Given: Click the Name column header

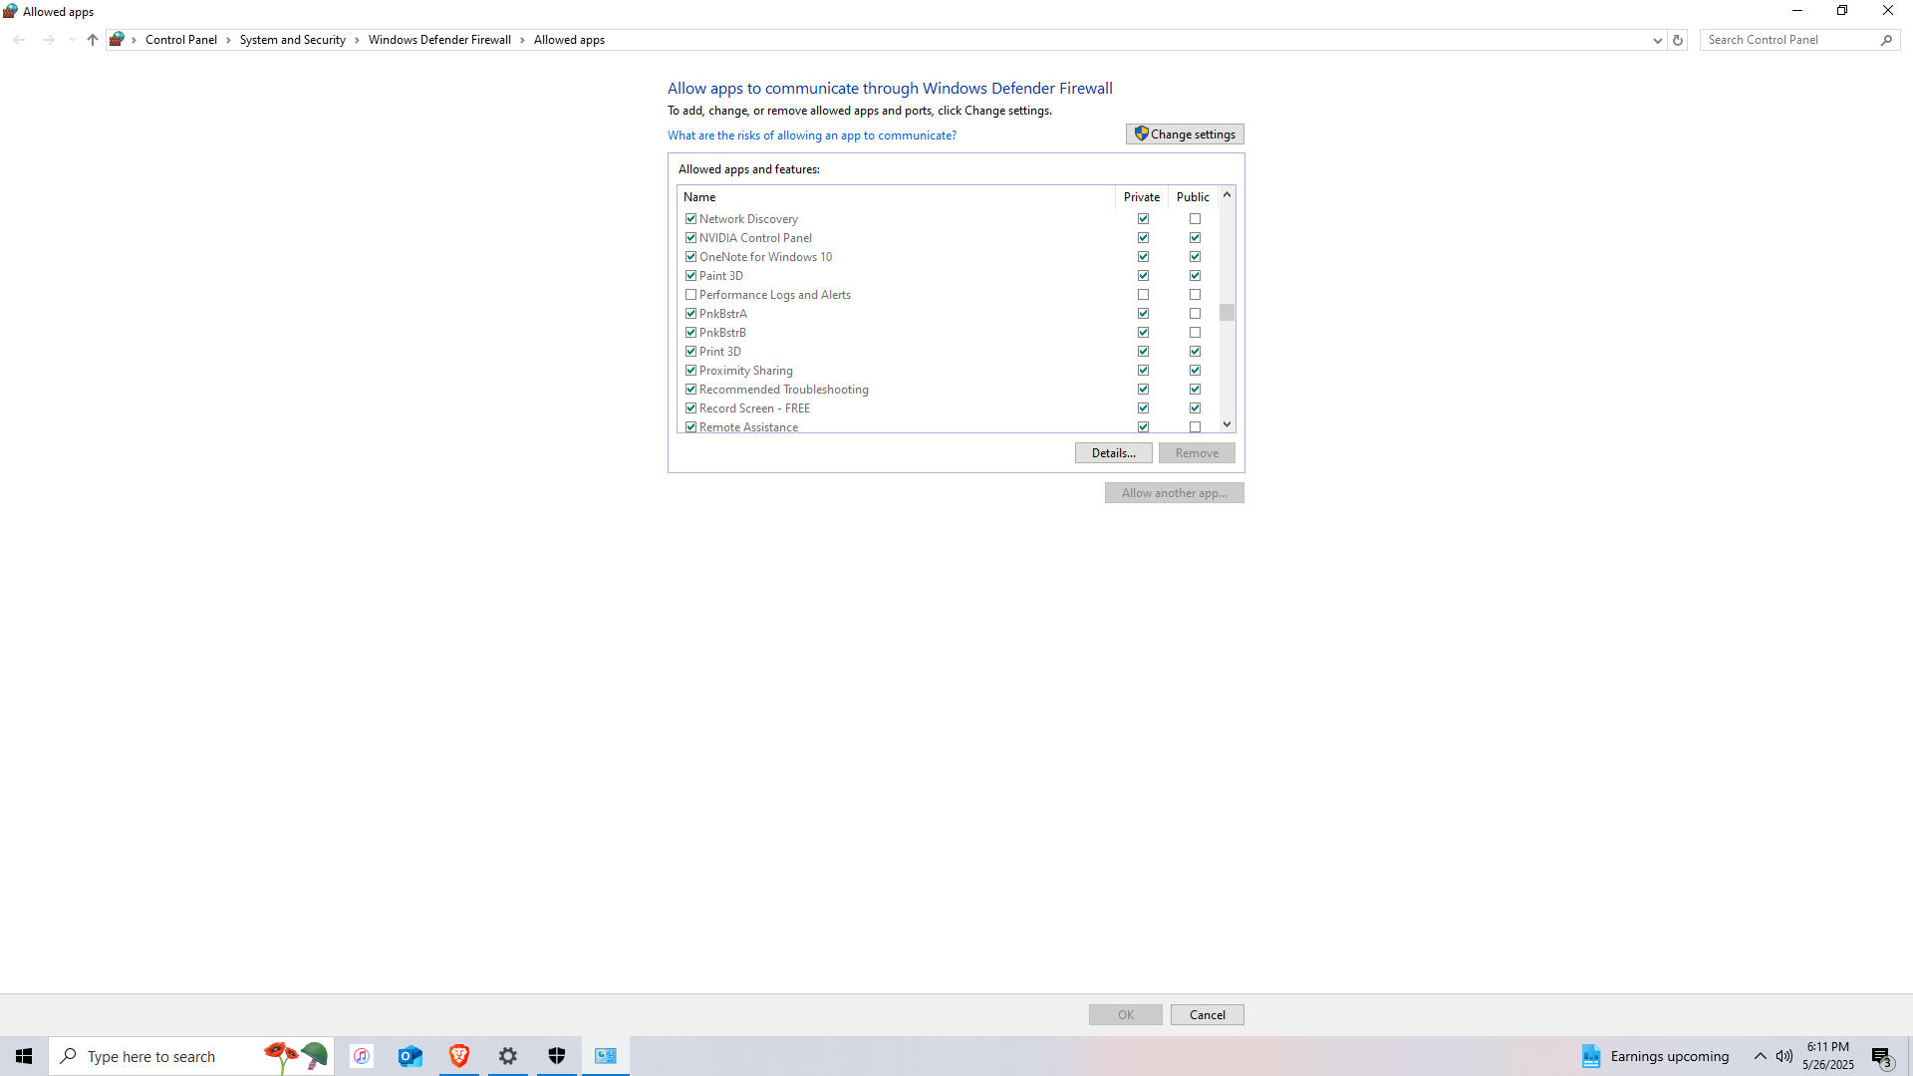Looking at the screenshot, I should coord(896,197).
